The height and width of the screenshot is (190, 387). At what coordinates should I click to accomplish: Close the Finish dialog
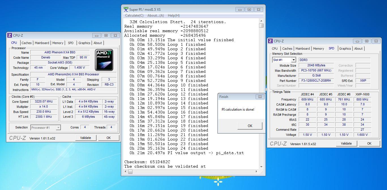click(x=260, y=97)
